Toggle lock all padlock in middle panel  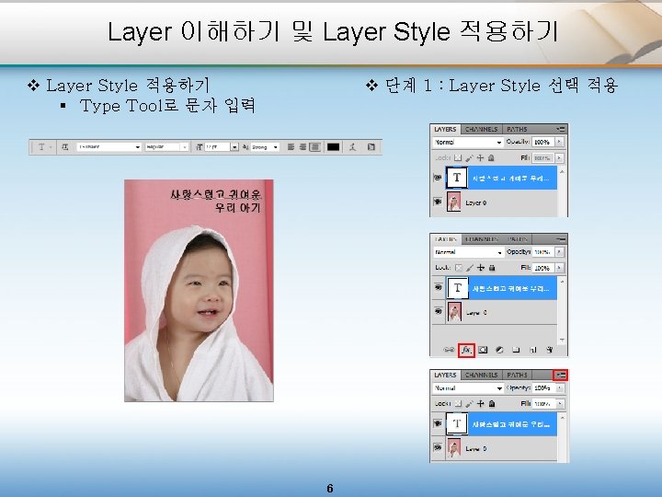click(492, 268)
